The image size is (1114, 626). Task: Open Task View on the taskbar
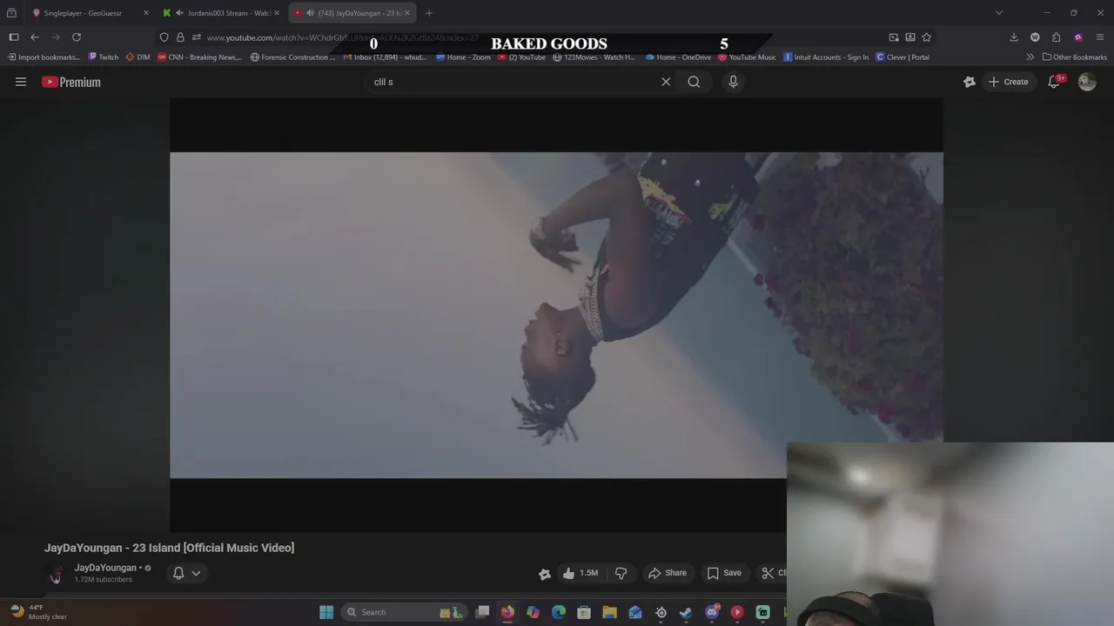click(482, 612)
